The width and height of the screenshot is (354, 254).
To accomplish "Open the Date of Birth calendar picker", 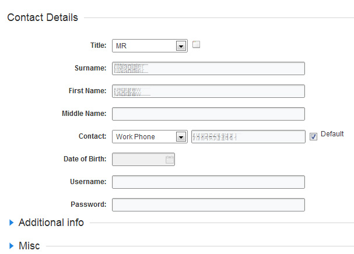I will 170,160.
